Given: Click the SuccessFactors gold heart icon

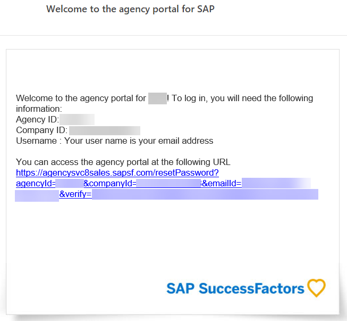Looking at the screenshot, I should click(x=317, y=288).
